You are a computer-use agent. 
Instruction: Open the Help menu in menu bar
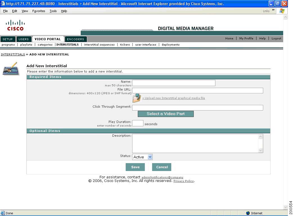[x=64, y=11]
